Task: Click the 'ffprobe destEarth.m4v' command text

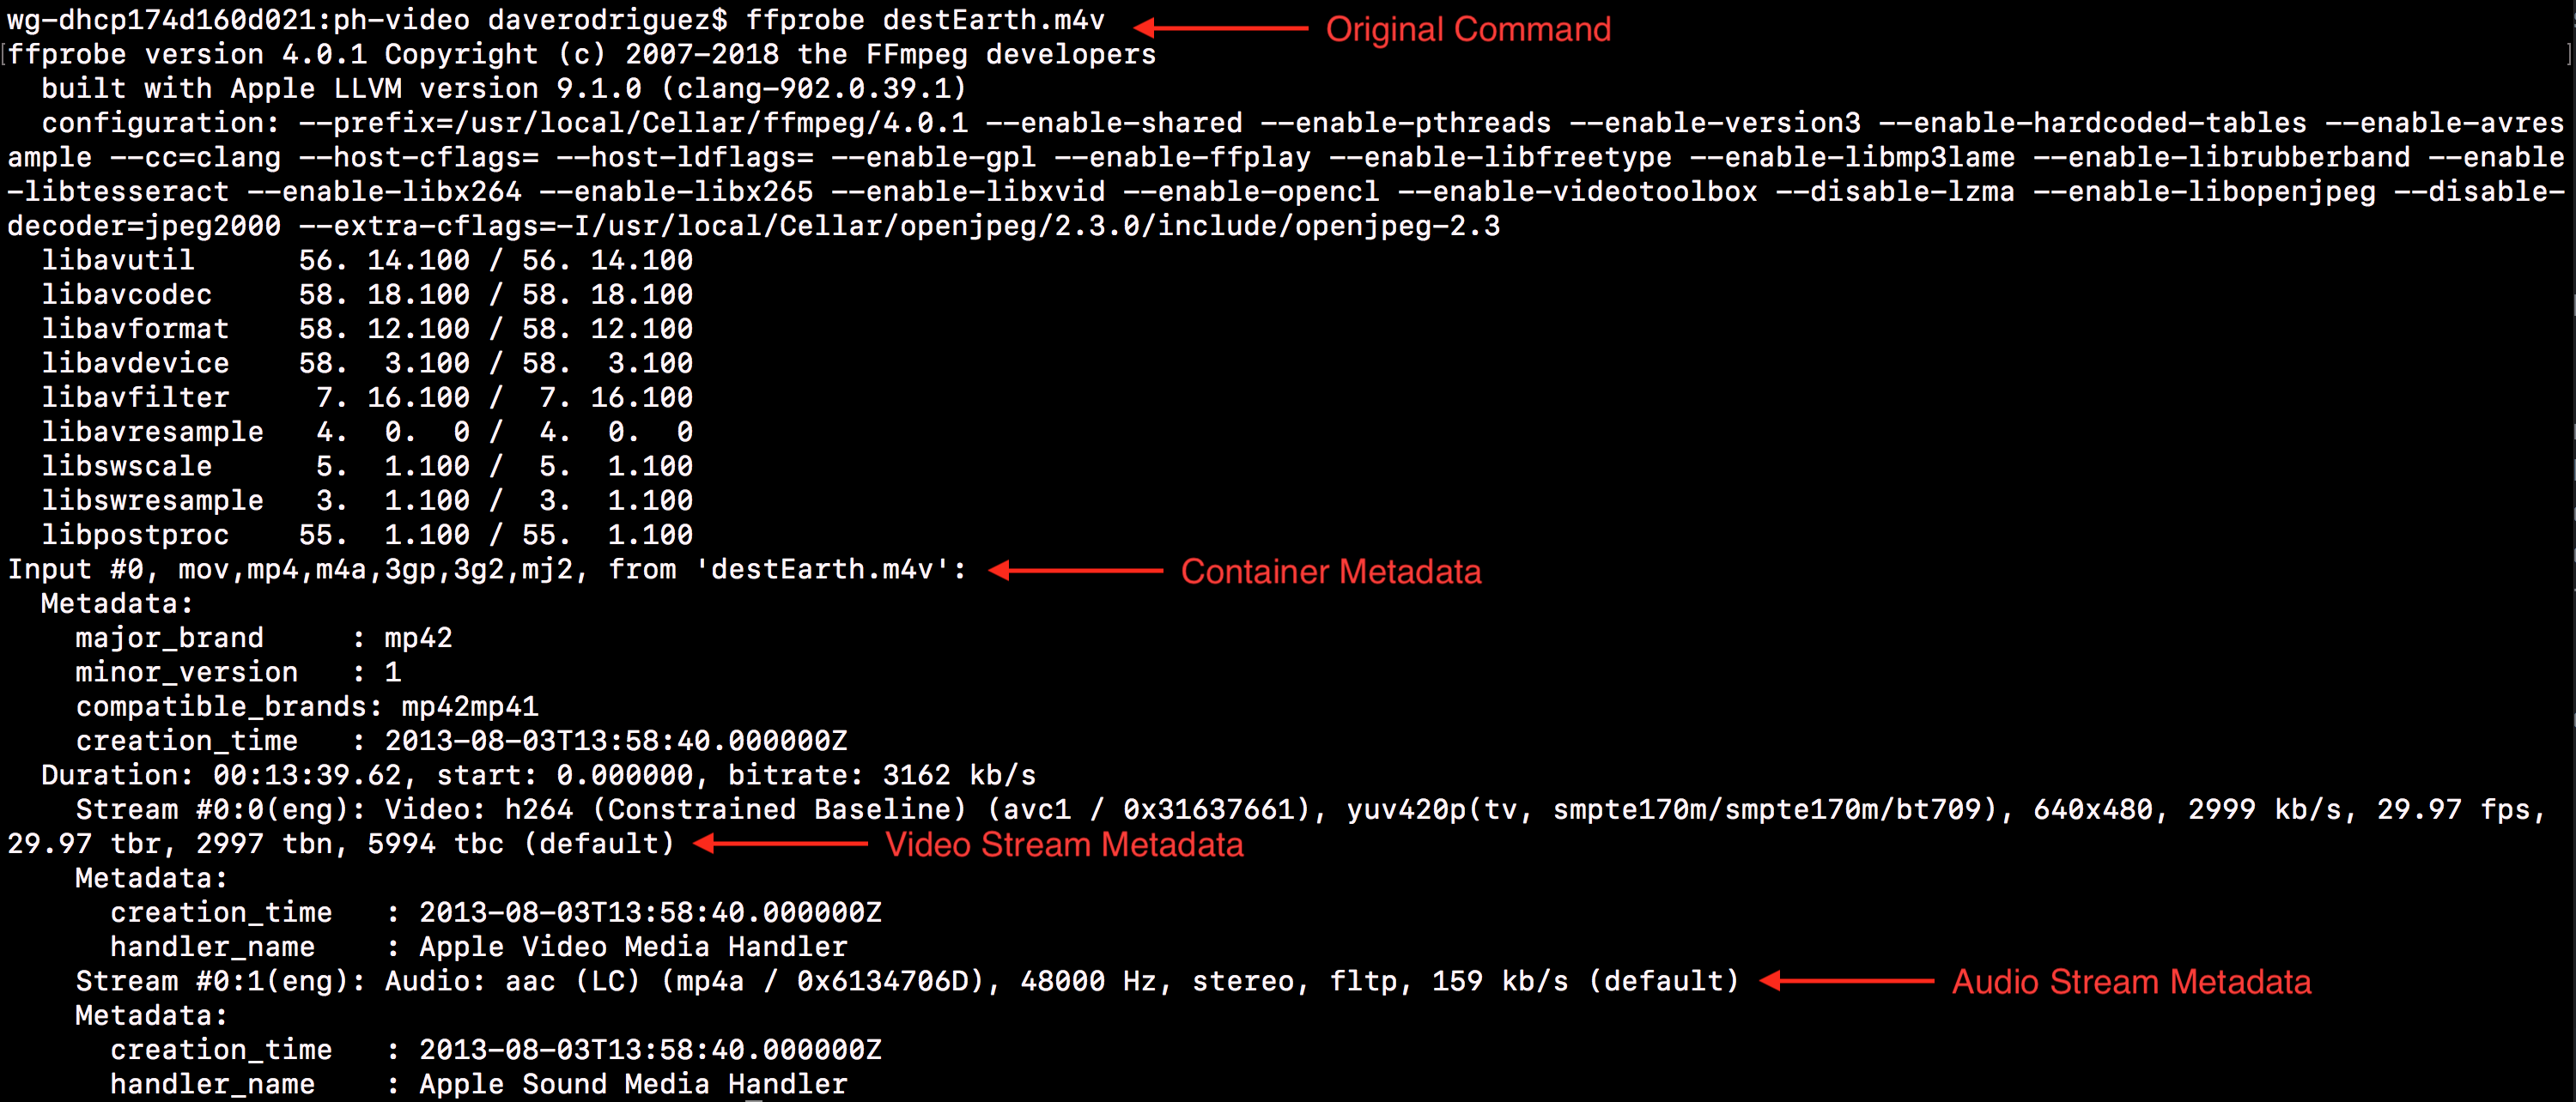Action: [925, 20]
